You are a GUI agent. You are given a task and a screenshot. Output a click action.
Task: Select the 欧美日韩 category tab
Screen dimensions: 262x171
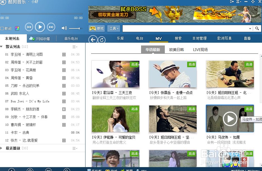177,50
